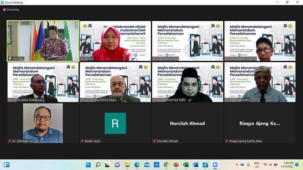
Task: Click the muted mic icon beside Ashikin
Action: click(82, 59)
